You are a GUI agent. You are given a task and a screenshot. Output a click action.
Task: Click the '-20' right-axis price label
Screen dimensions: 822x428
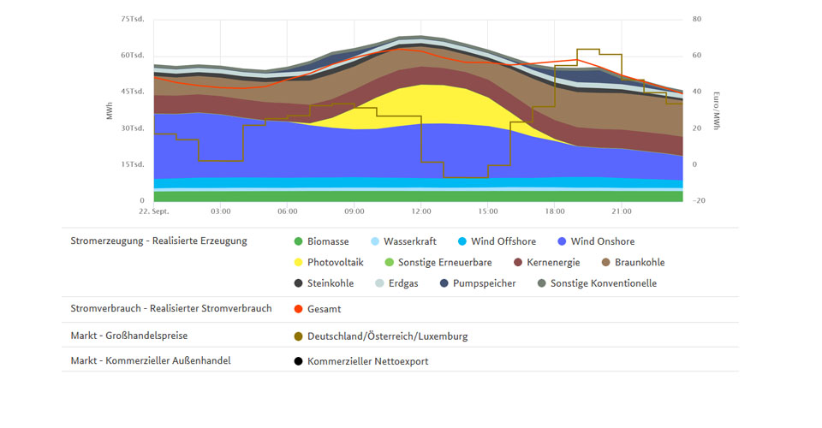click(x=699, y=200)
